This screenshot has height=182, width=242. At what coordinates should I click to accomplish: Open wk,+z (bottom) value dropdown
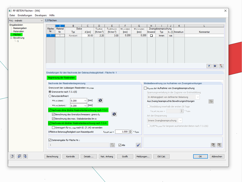click(x=85, y=106)
